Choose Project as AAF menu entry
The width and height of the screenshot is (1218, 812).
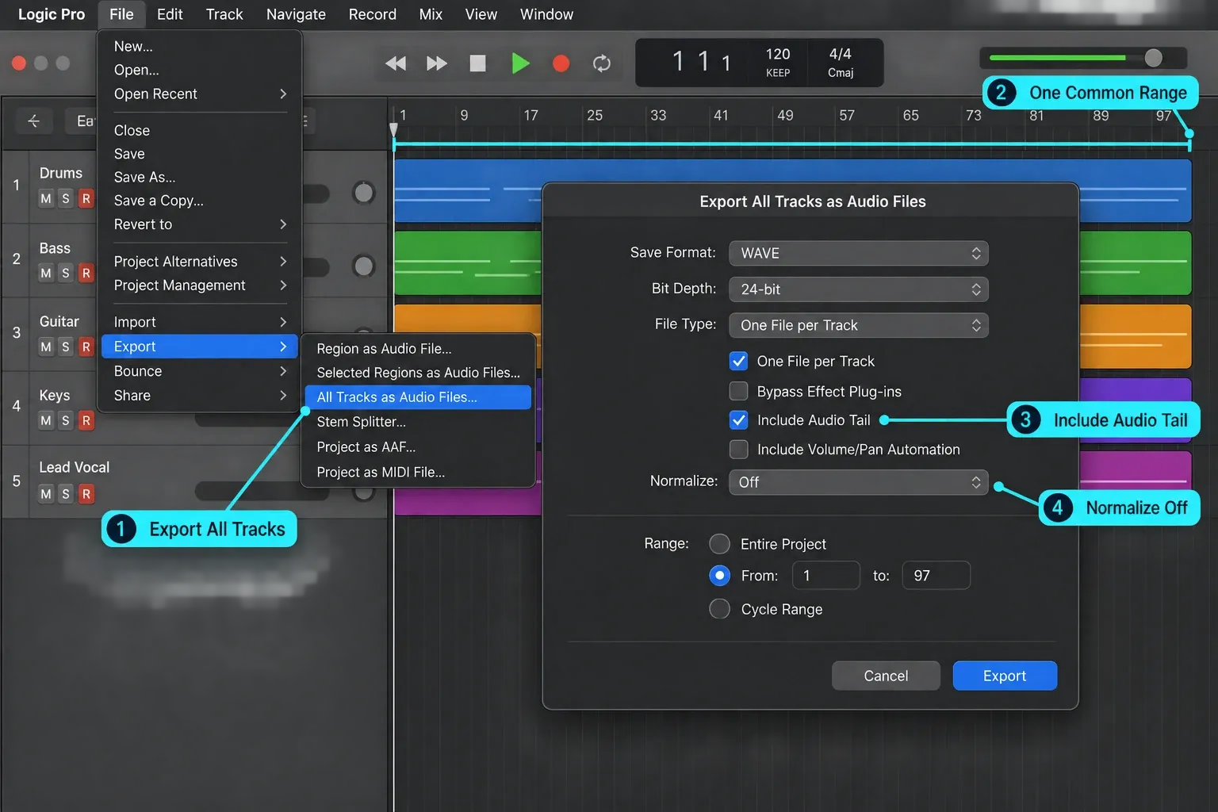point(418,447)
